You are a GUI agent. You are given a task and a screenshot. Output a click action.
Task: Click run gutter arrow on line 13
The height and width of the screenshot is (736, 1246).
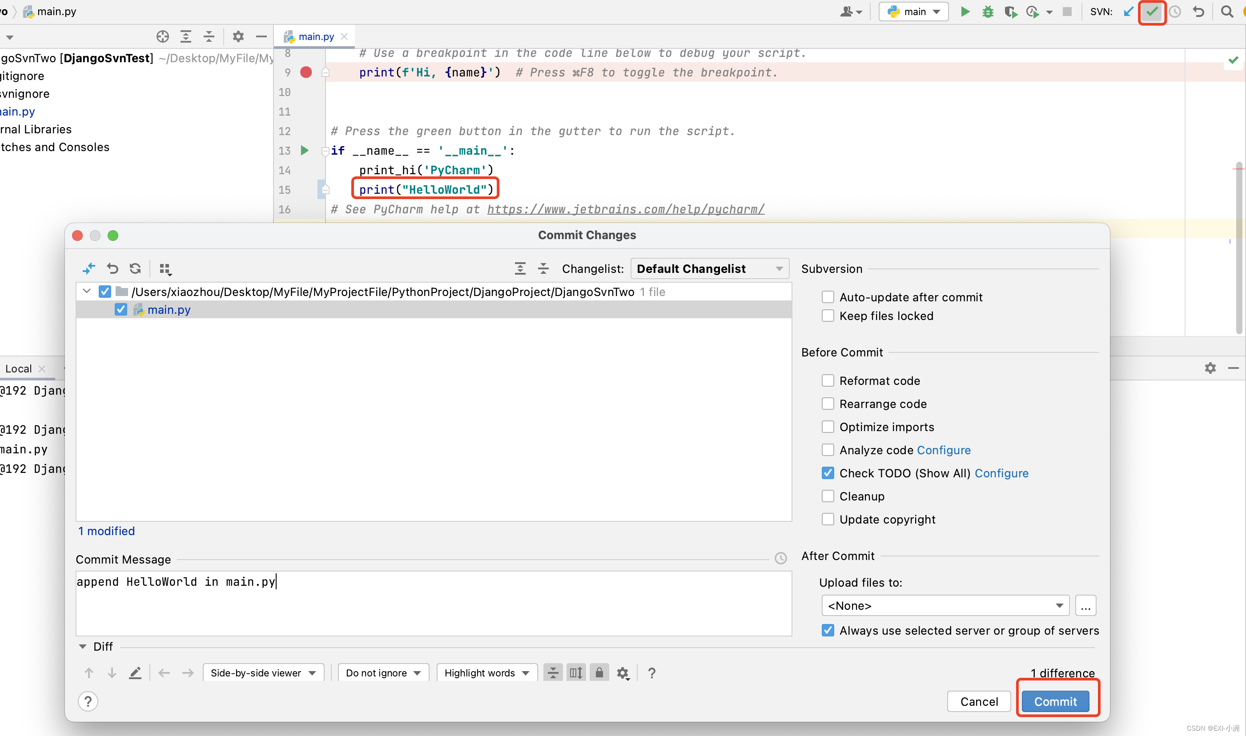305,150
